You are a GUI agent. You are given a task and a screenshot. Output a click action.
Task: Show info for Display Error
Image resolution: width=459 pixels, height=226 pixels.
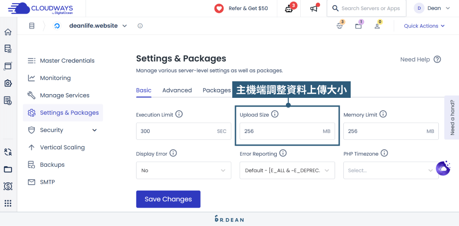tap(174, 153)
